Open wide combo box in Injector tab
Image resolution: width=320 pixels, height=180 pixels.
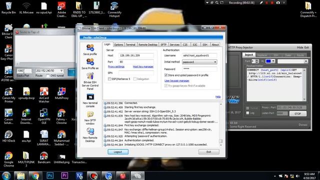[292, 61]
